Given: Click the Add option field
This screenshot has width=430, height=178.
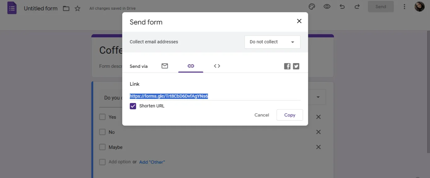Looking at the screenshot, I should [x=120, y=162].
